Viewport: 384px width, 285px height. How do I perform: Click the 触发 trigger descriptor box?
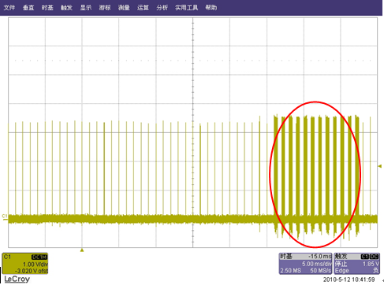point(356,264)
